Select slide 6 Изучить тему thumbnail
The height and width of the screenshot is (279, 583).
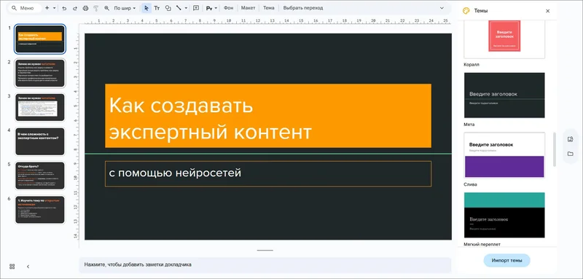pyautogui.click(x=40, y=210)
